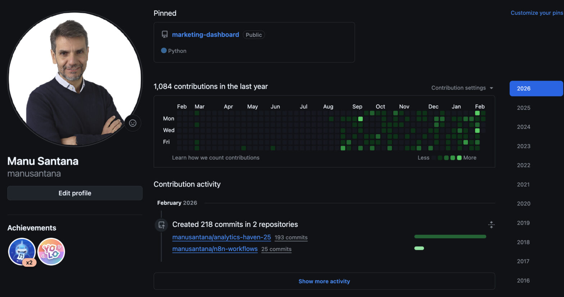
Task: Select the 2022 year filter
Action: pos(524,165)
